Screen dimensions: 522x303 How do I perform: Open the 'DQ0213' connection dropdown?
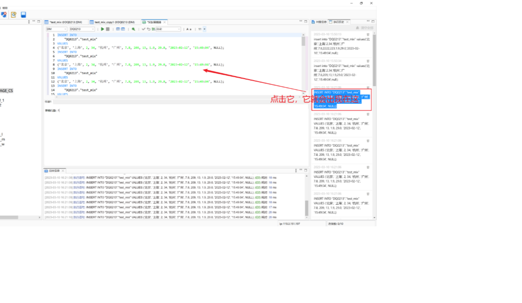click(82, 29)
